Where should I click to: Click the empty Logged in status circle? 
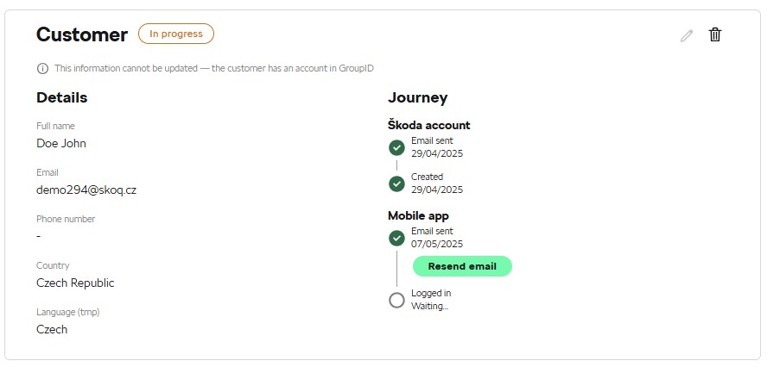click(396, 300)
